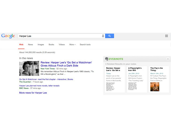Viewport: 171px width, 128px height.
Task: Click the 'March 10th, 2015' note date
Action: (157, 73)
